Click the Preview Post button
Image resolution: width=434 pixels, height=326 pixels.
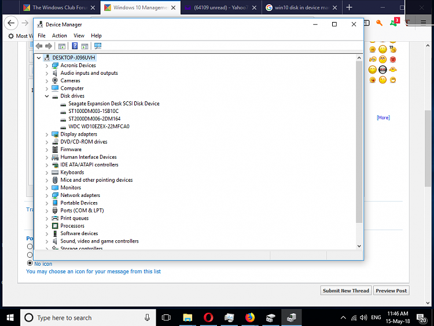click(391, 291)
